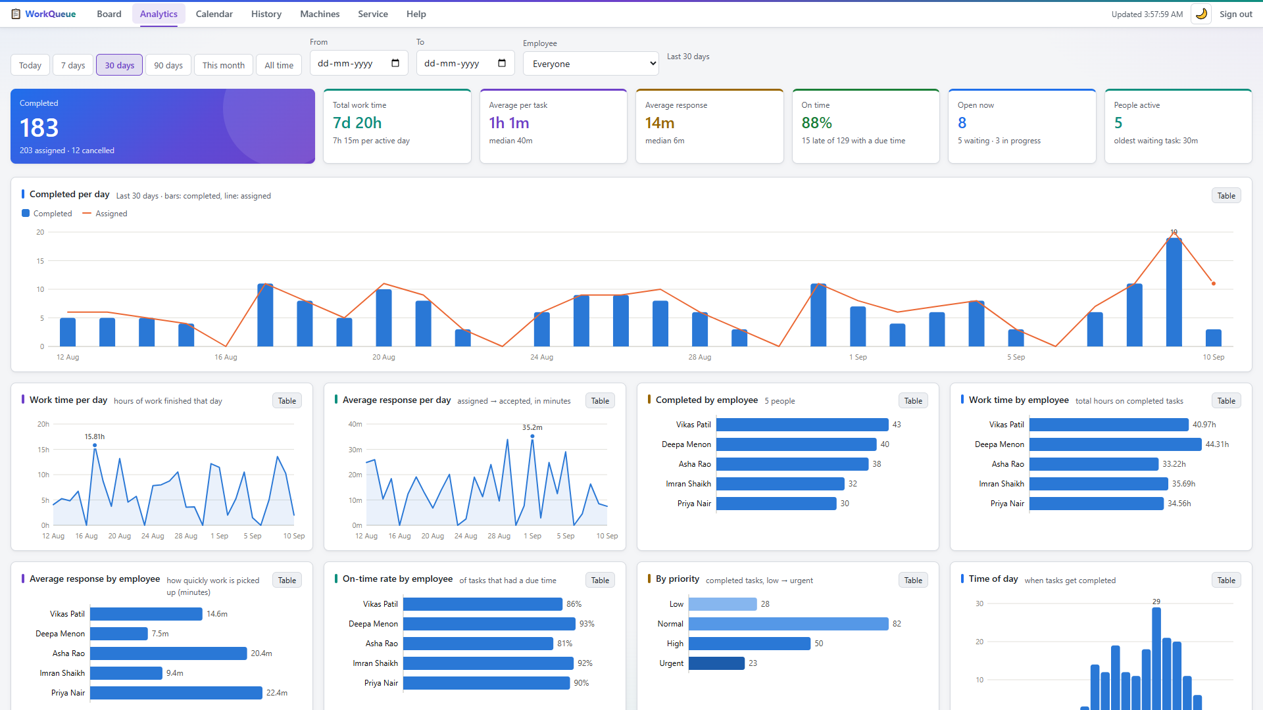Screen dimensions: 1263x710
Task: Show table for By priority chart
Action: coord(913,580)
